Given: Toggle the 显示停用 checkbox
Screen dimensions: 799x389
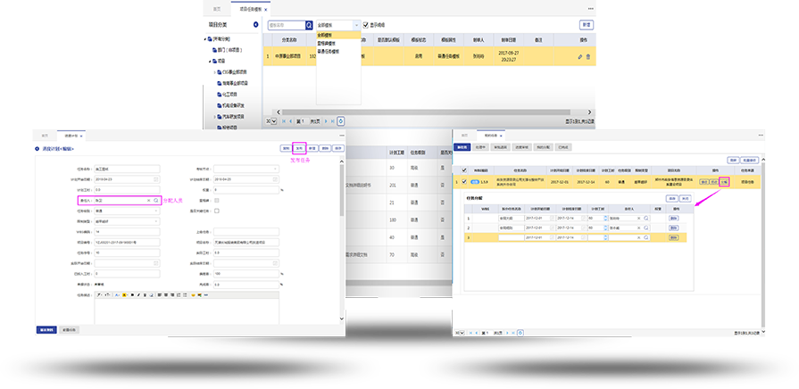Looking at the screenshot, I should 365,26.
